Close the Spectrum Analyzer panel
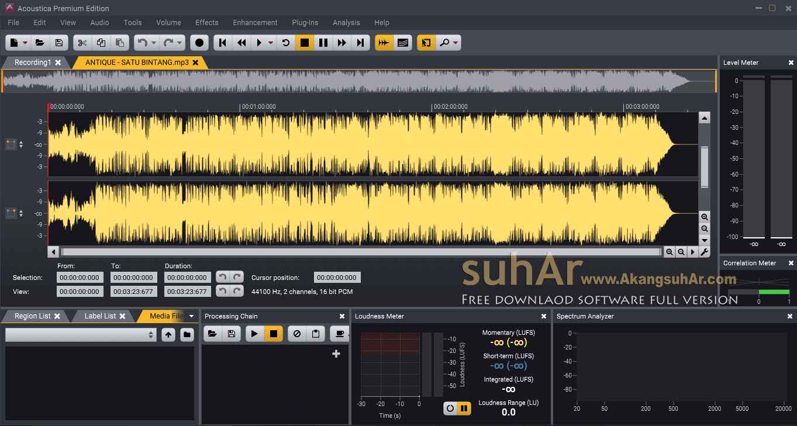 791,316
